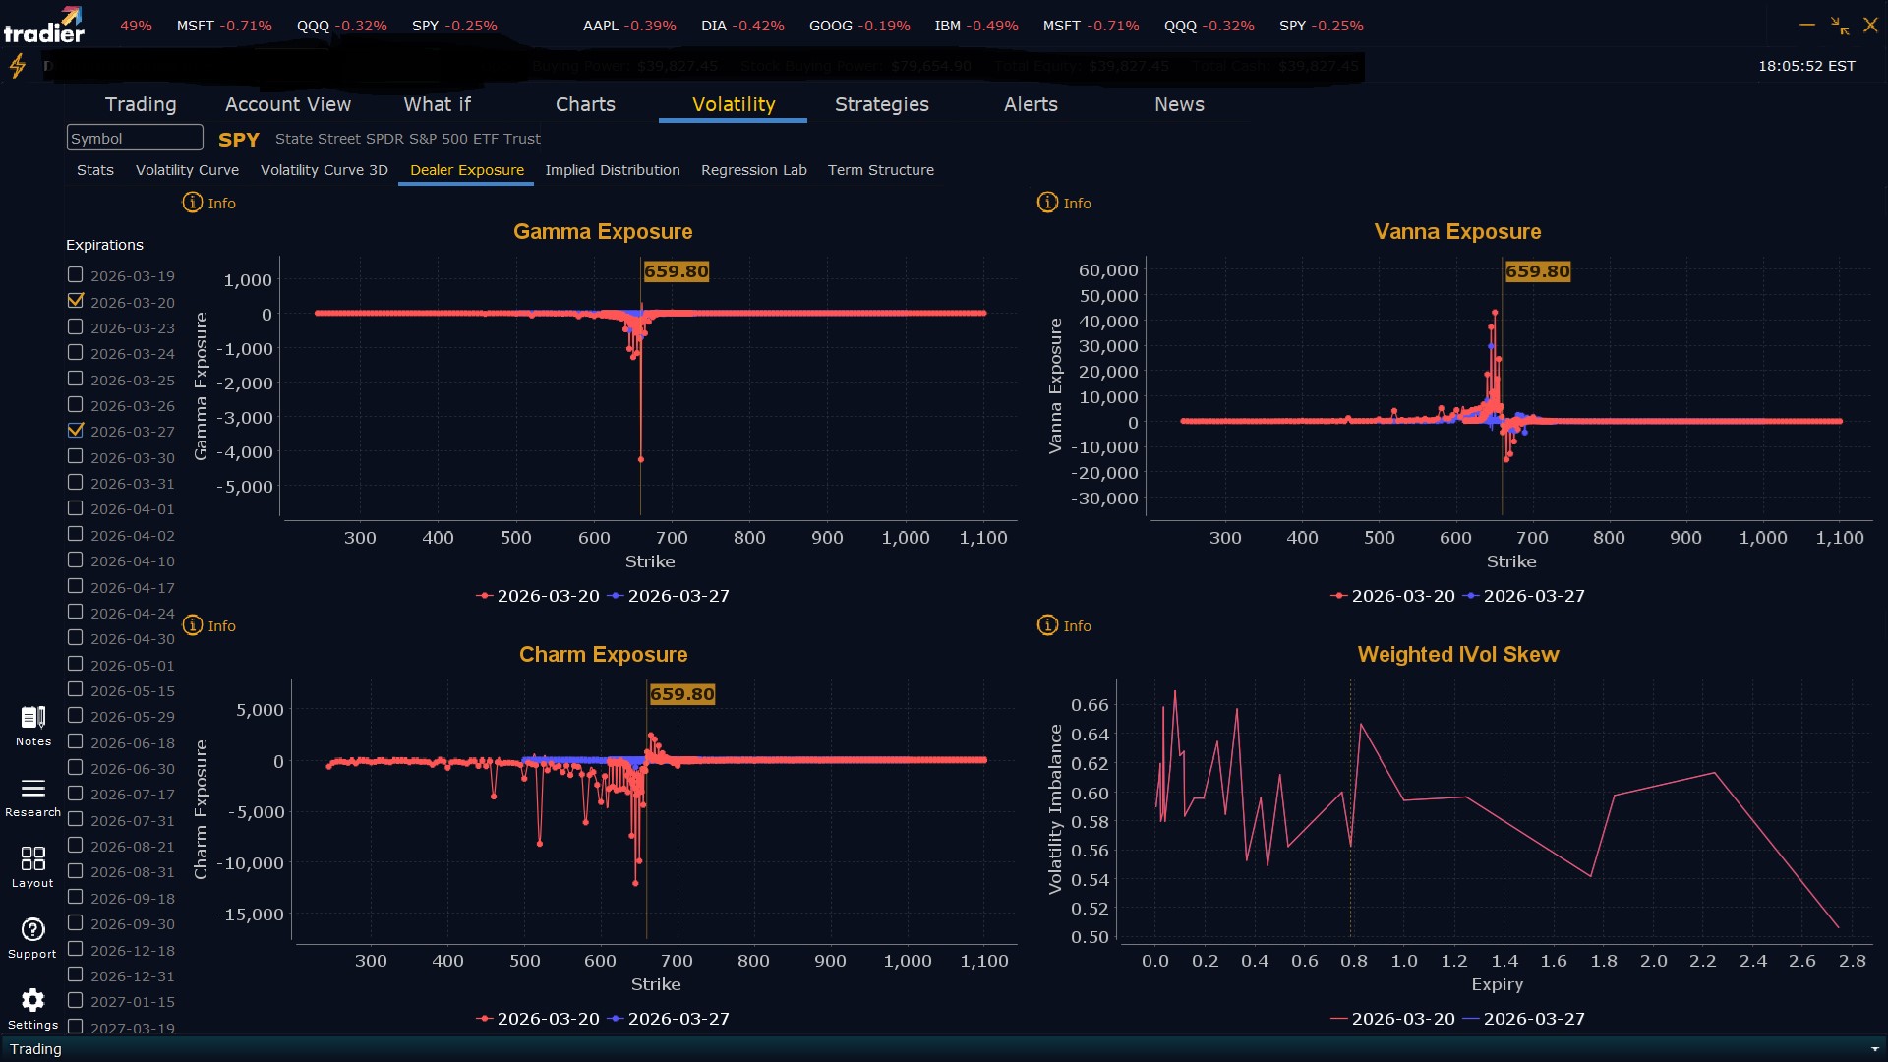The height and width of the screenshot is (1062, 1888).
Task: Click the Vanna Exposure Info icon
Action: tap(1047, 203)
